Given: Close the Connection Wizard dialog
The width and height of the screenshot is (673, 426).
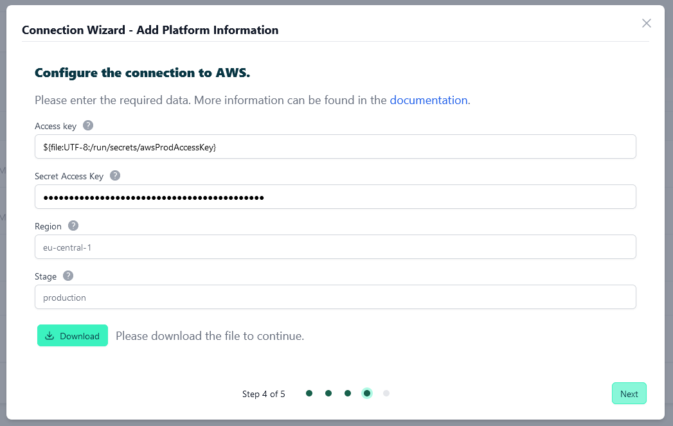Looking at the screenshot, I should click(x=647, y=23).
